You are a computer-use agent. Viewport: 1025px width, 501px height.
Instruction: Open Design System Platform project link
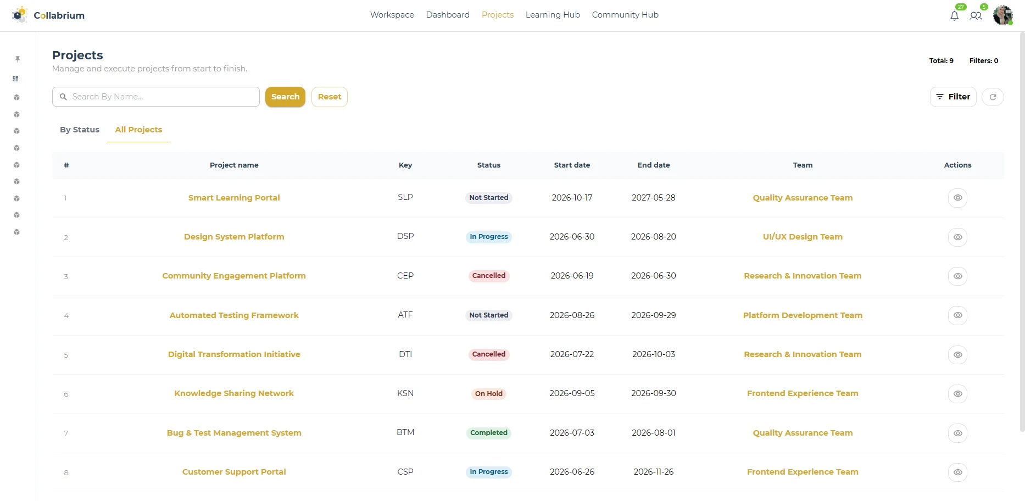[x=234, y=237]
